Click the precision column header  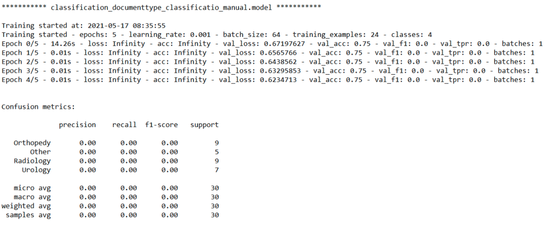77,125
